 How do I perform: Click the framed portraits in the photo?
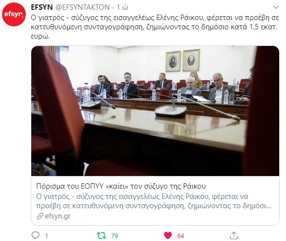(182, 61)
